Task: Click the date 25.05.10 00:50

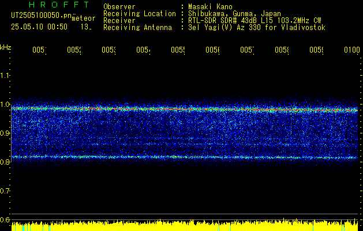Action: tap(39, 27)
